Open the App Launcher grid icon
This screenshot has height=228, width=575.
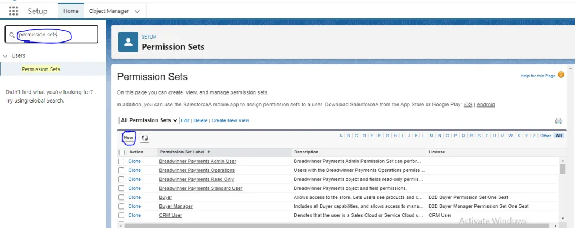[13, 11]
